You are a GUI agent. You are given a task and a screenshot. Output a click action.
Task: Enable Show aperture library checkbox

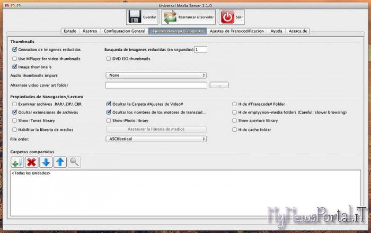234,120
